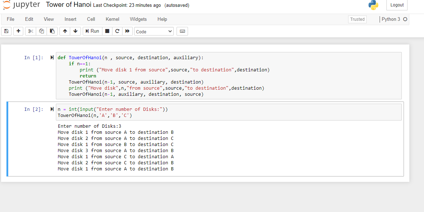Open the View menu

pos(49,19)
